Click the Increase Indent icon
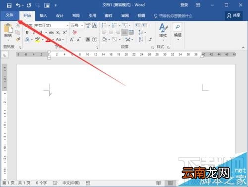This screenshot has height=187, width=248. tap(145, 25)
